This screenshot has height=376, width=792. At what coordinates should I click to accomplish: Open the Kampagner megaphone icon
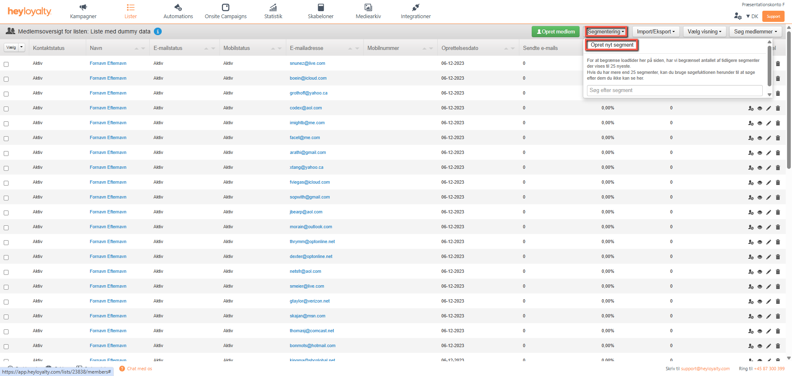click(x=83, y=7)
